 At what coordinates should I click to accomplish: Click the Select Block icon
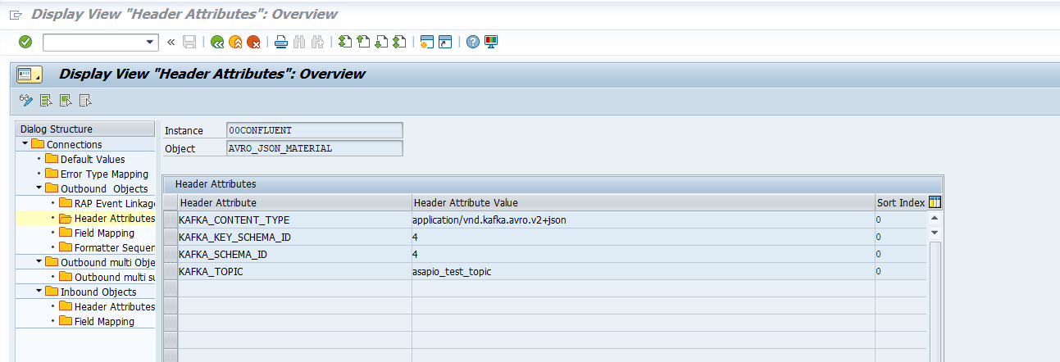click(x=66, y=101)
